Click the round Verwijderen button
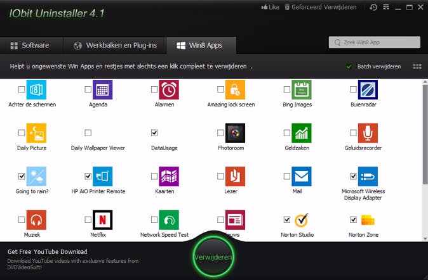 tap(213, 257)
